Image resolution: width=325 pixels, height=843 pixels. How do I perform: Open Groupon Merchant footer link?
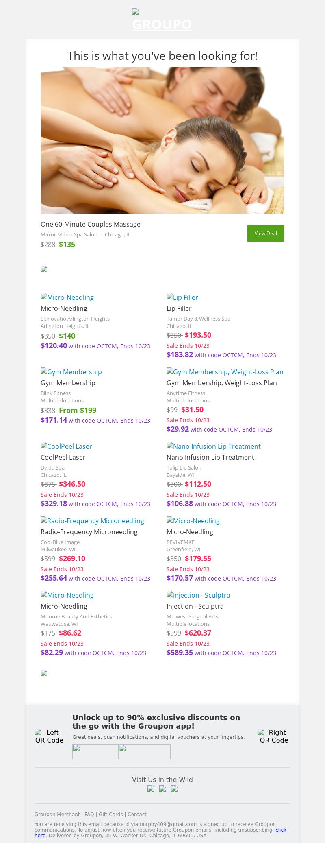click(x=57, y=814)
